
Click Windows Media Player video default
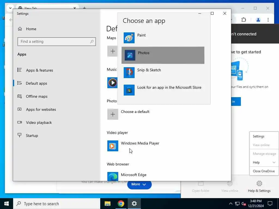(x=140, y=143)
